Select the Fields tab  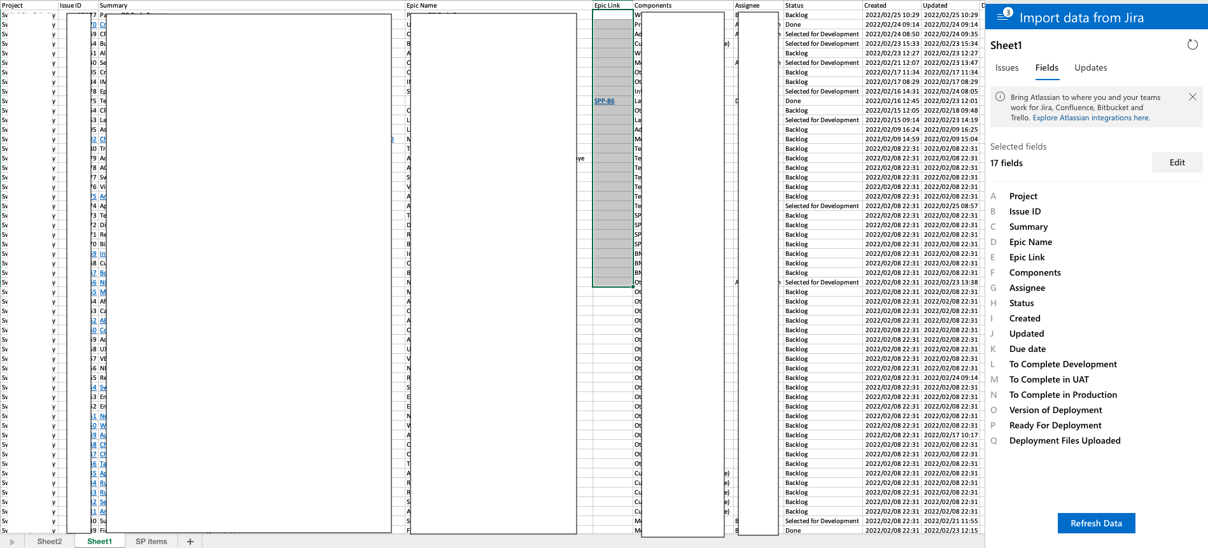(x=1046, y=67)
